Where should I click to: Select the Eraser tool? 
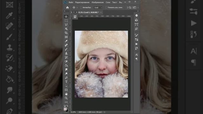point(66,61)
